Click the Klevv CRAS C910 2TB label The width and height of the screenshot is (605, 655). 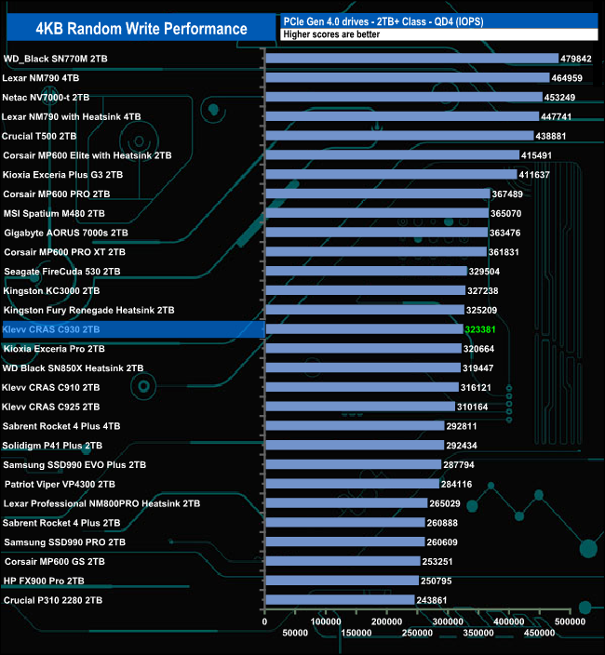click(x=50, y=388)
